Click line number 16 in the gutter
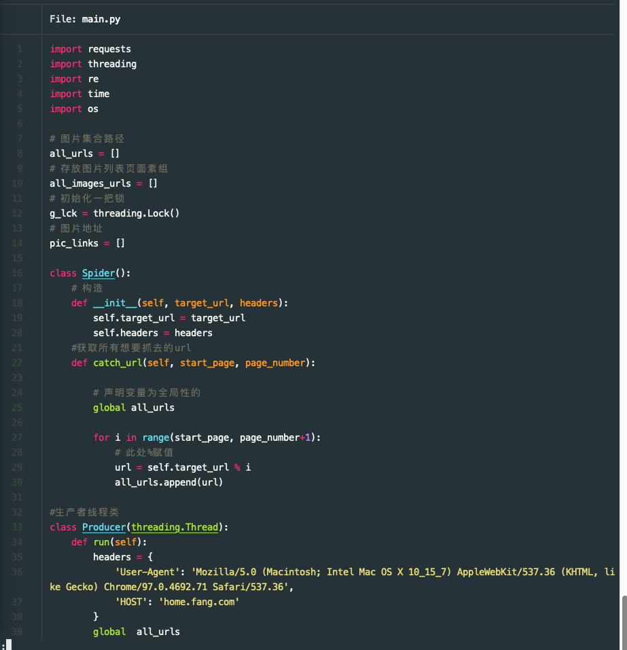The height and width of the screenshot is (650, 627). pos(17,273)
